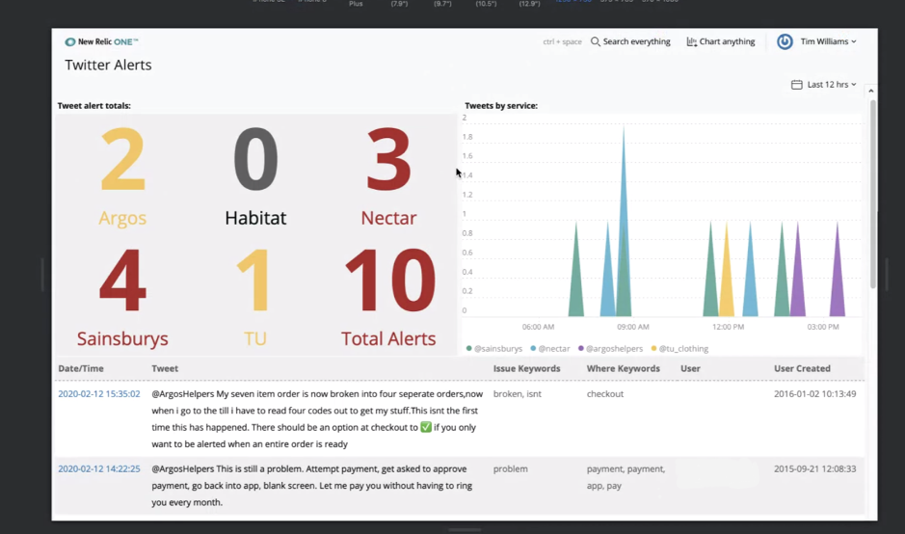This screenshot has height=534, width=905.
Task: Click the 'broken, isnt' keywords cell
Action: 518,393
